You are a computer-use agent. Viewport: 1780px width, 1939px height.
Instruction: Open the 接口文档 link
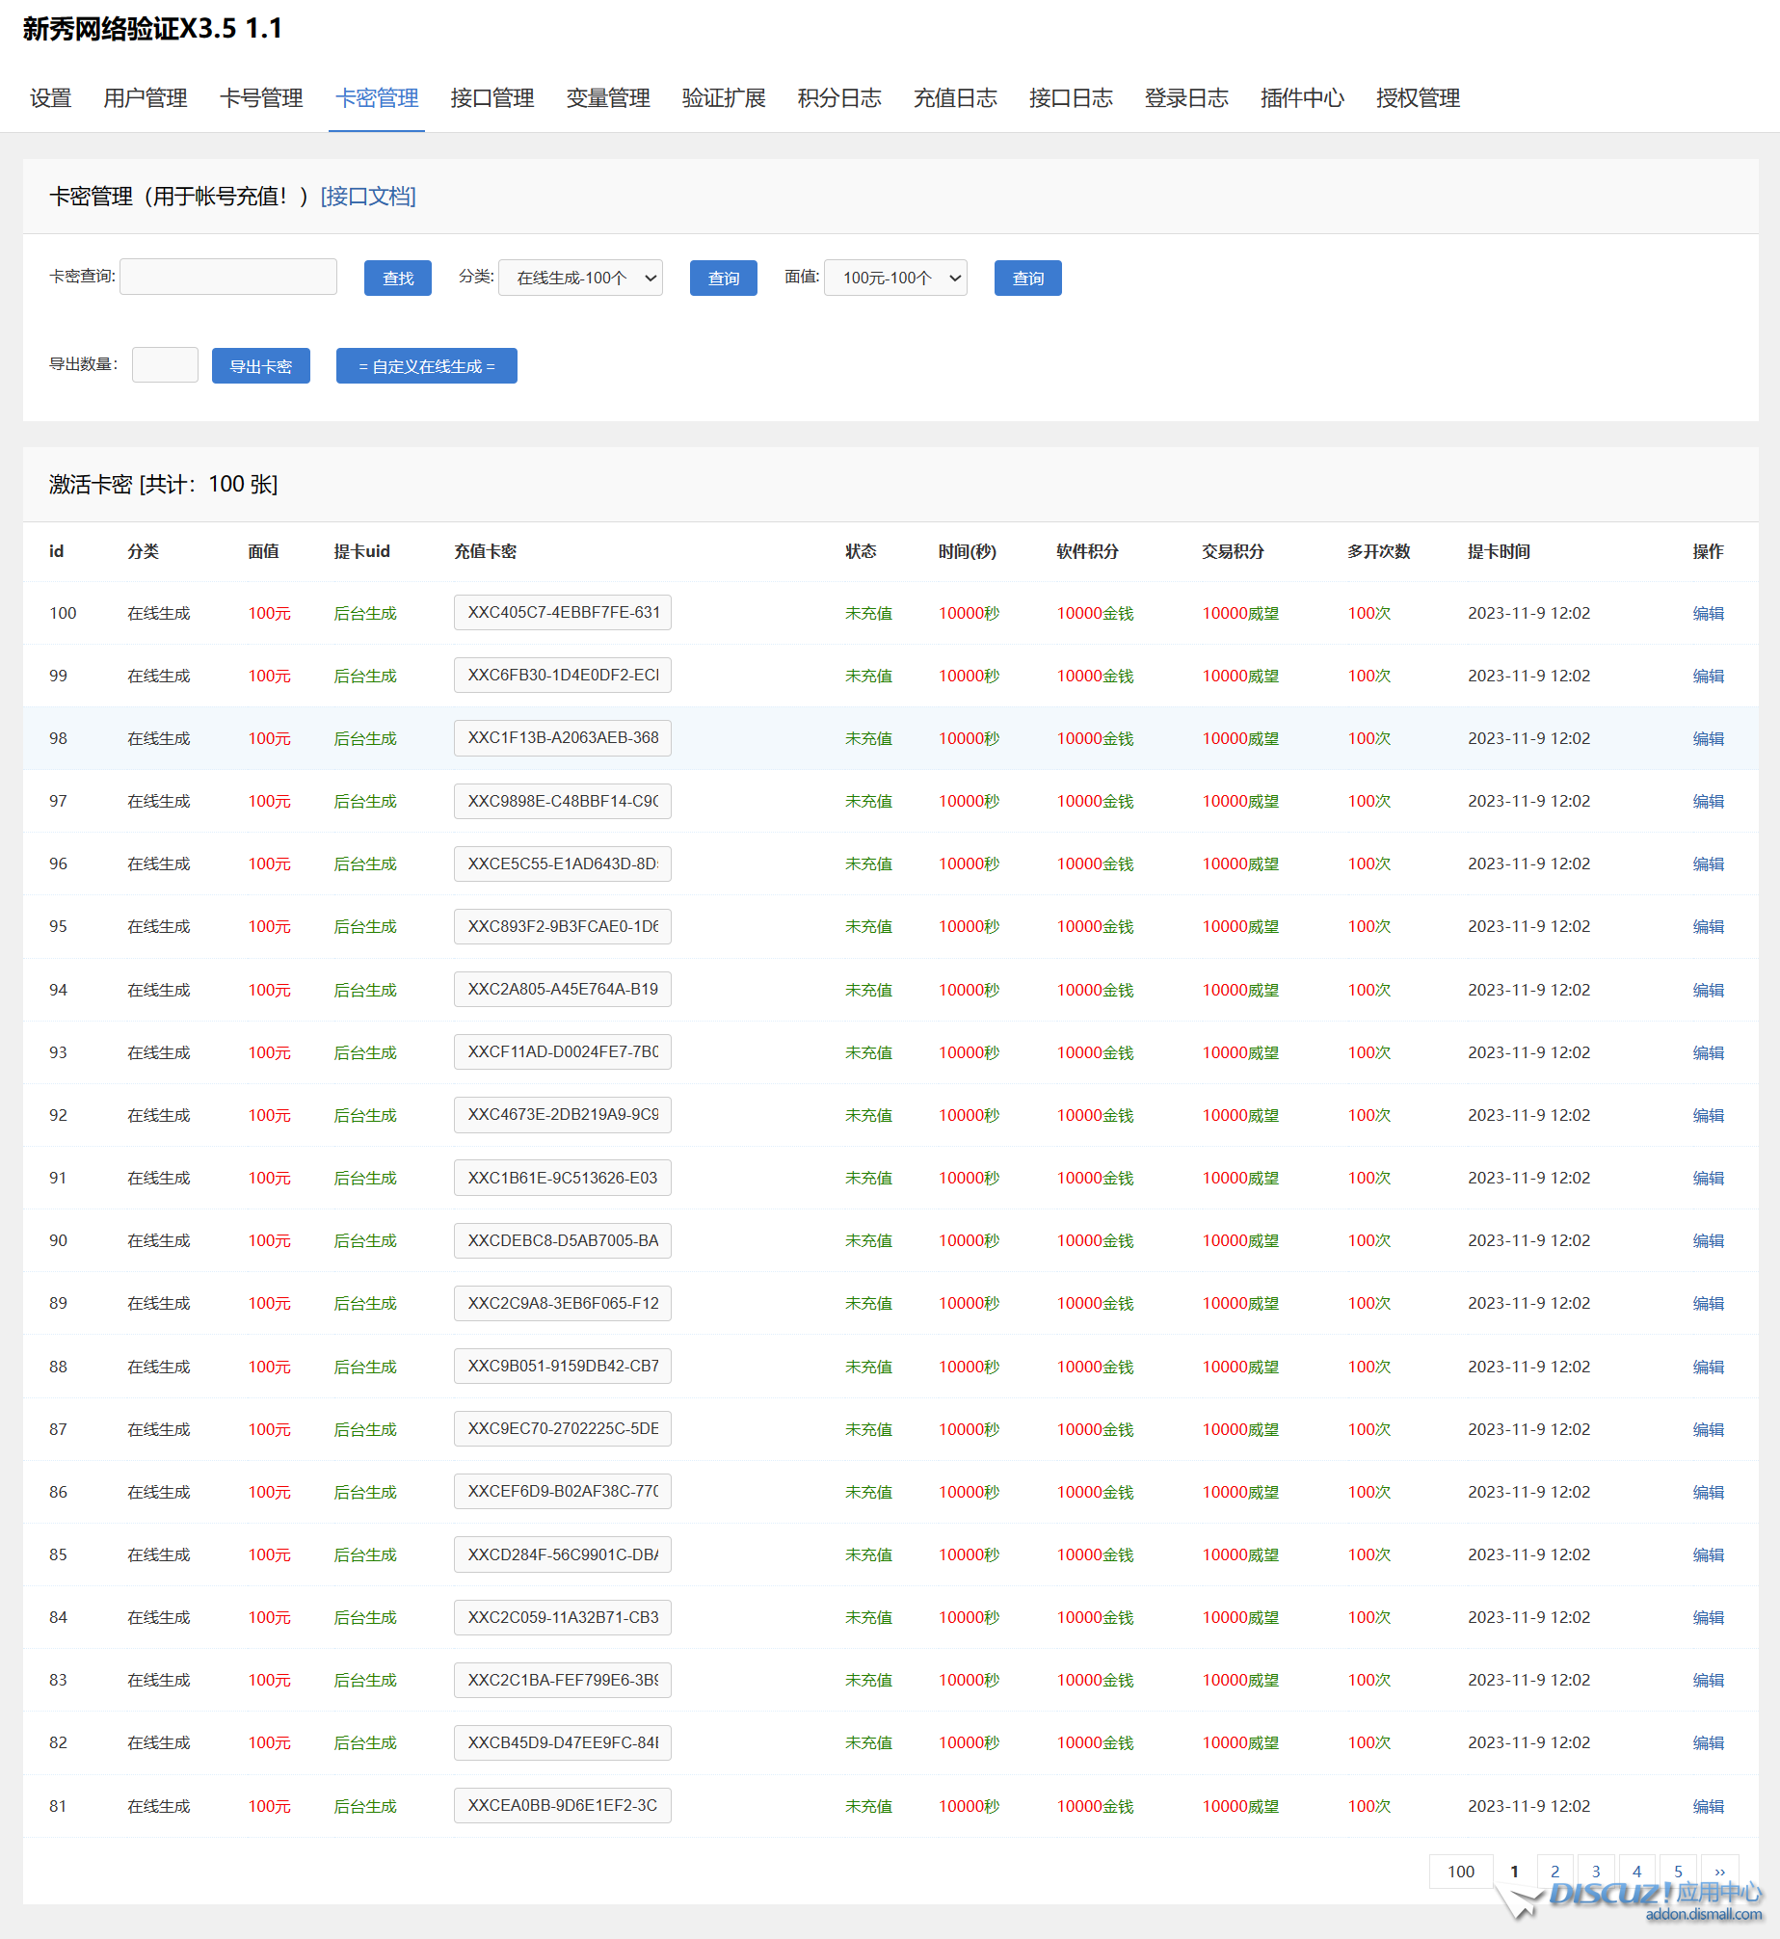point(368,197)
